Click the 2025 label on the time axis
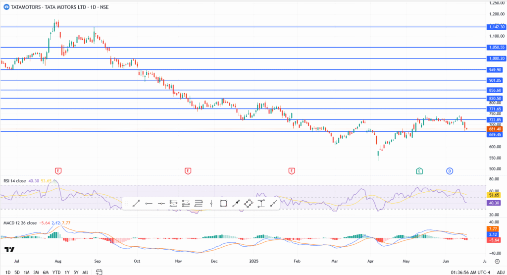Image resolution: width=507 pixels, height=275 pixels. click(254, 261)
